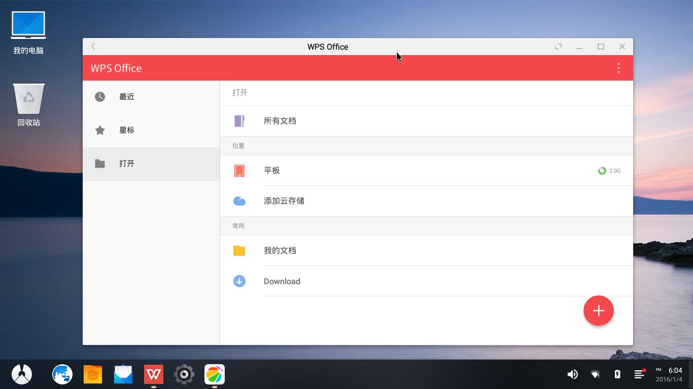Click the blue cloud icon

(239, 201)
